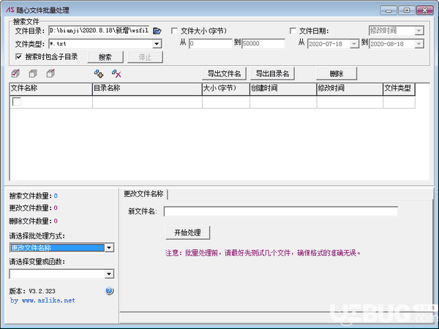
Task: Expand the 请选择变量或函数 dropdown
Action: click(109, 274)
